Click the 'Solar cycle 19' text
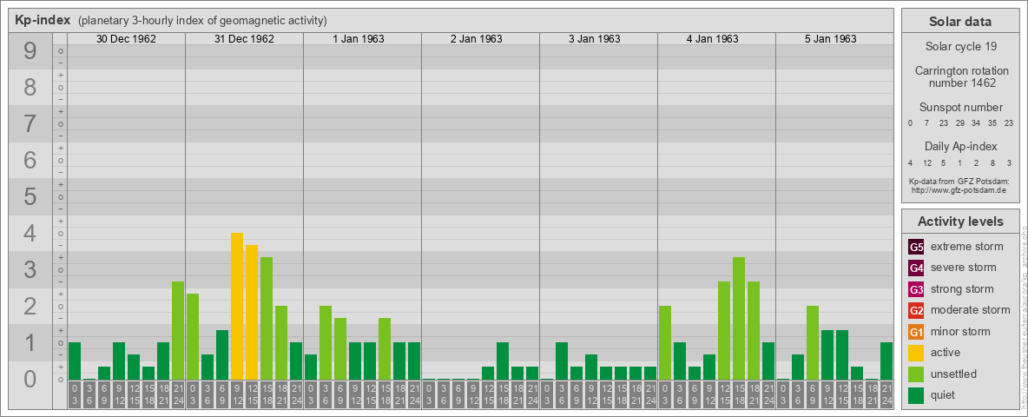The image size is (1028, 417). (x=960, y=47)
